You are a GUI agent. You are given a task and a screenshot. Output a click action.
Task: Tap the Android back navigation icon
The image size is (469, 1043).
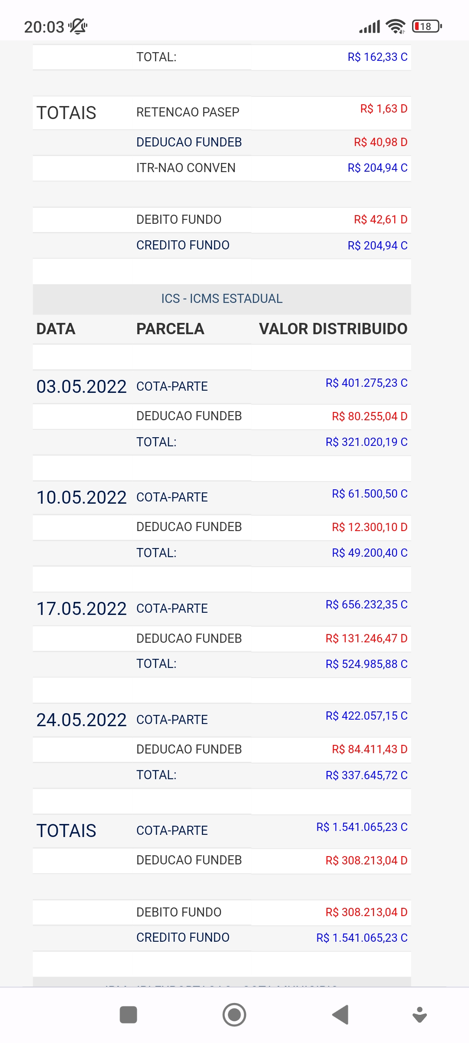pyautogui.click(x=341, y=1015)
